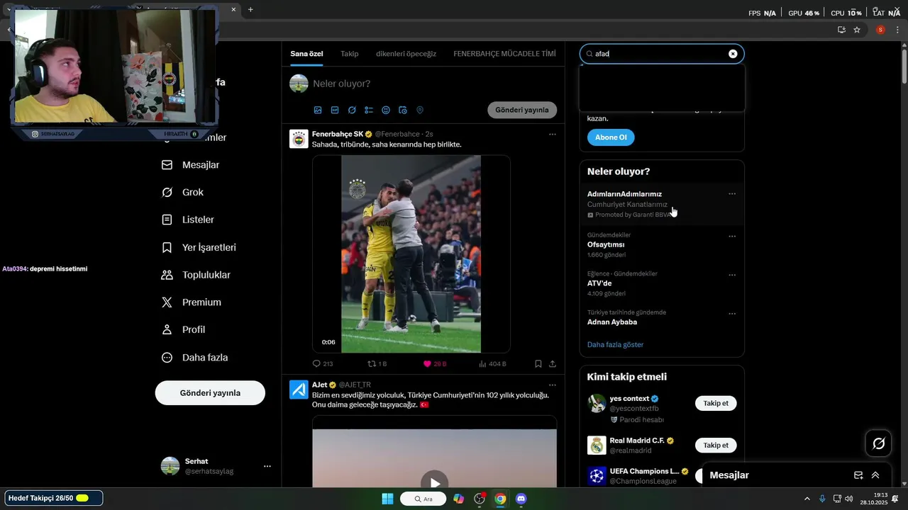Follow Real Madrid C.F. with Takip et
The width and height of the screenshot is (908, 510).
click(716, 446)
